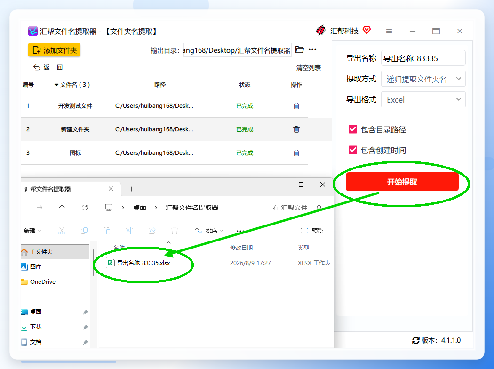Click the red diamond VIP icon
The height and width of the screenshot is (369, 494).
[367, 30]
